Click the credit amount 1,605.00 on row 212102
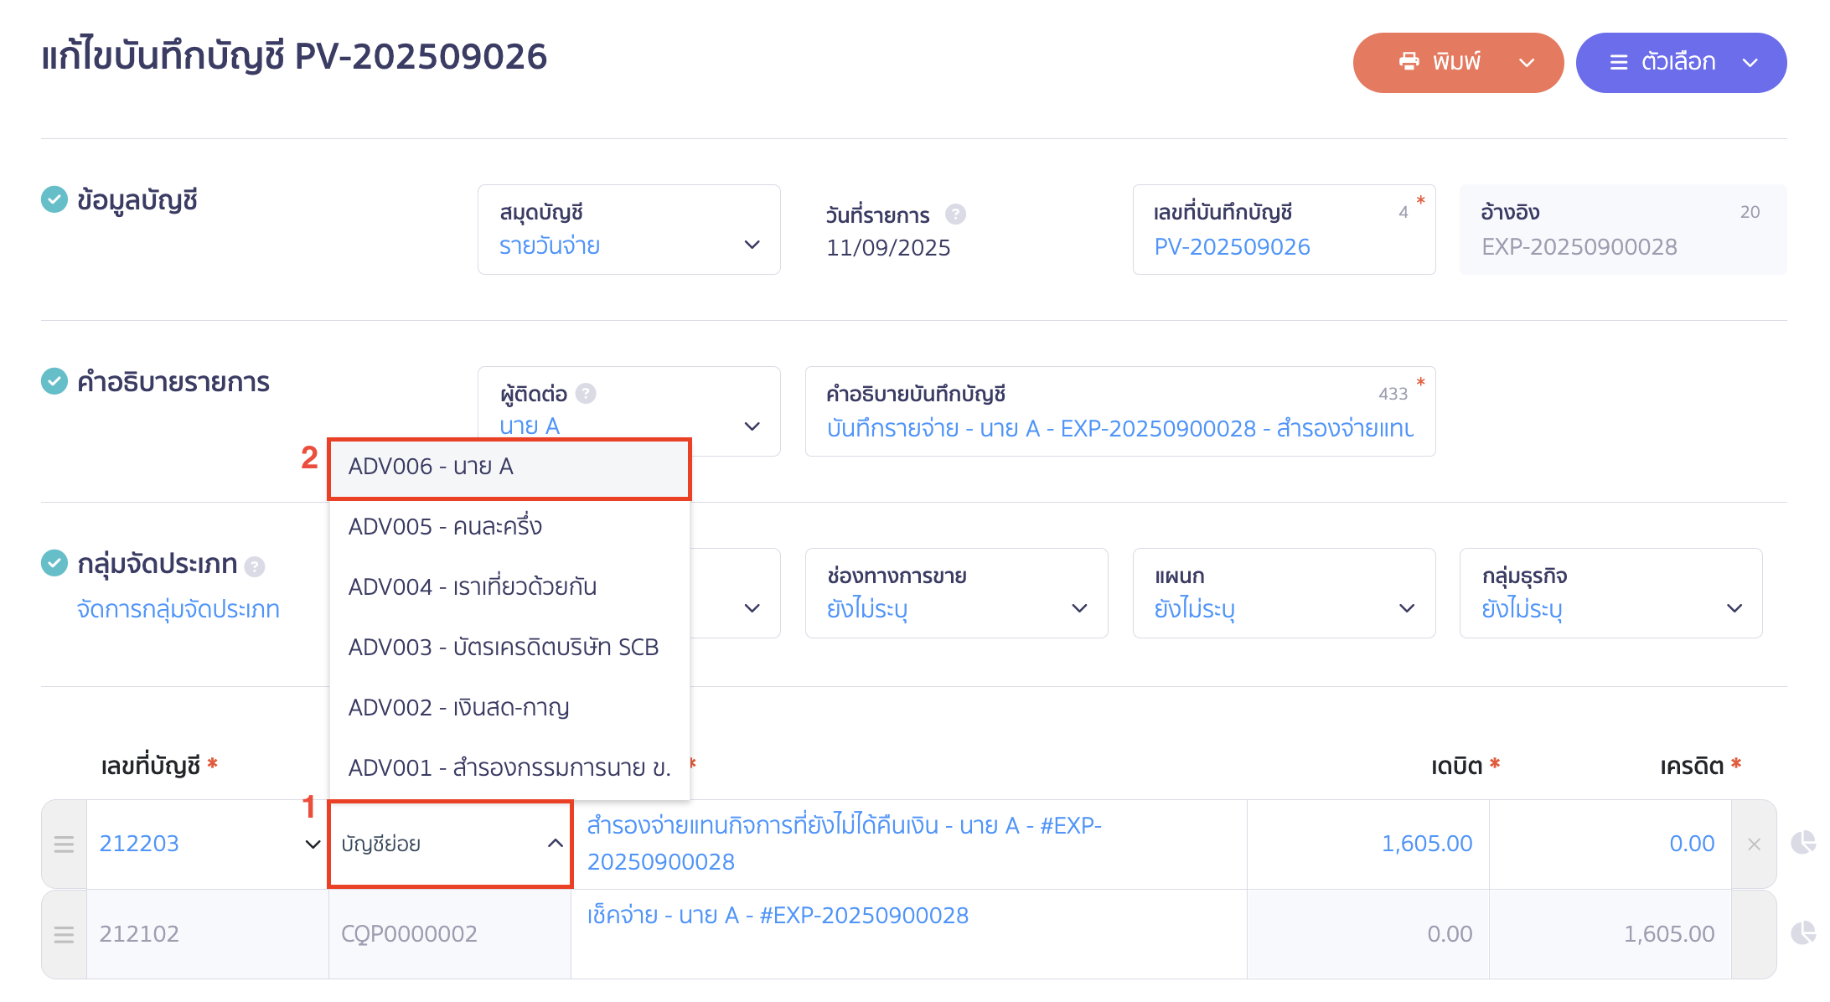This screenshot has height=1002, width=1830. pyautogui.click(x=1669, y=934)
